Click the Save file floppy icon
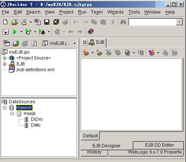Screen dimensions: 186x162 tap(47, 22)
